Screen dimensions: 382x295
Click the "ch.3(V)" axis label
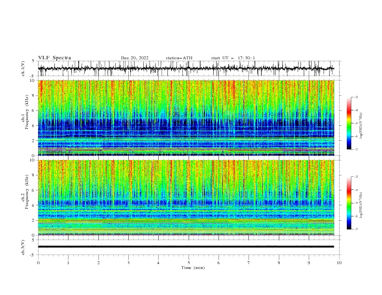pos(23,247)
